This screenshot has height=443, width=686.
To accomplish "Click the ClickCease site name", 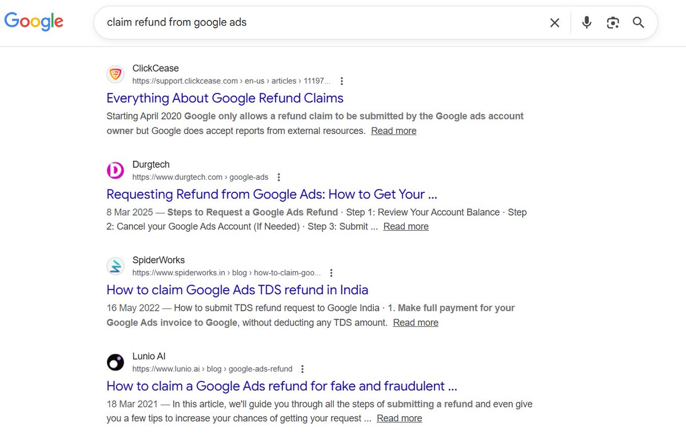I will pos(155,69).
